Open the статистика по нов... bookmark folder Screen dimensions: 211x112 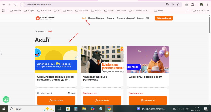click(x=140, y=10)
